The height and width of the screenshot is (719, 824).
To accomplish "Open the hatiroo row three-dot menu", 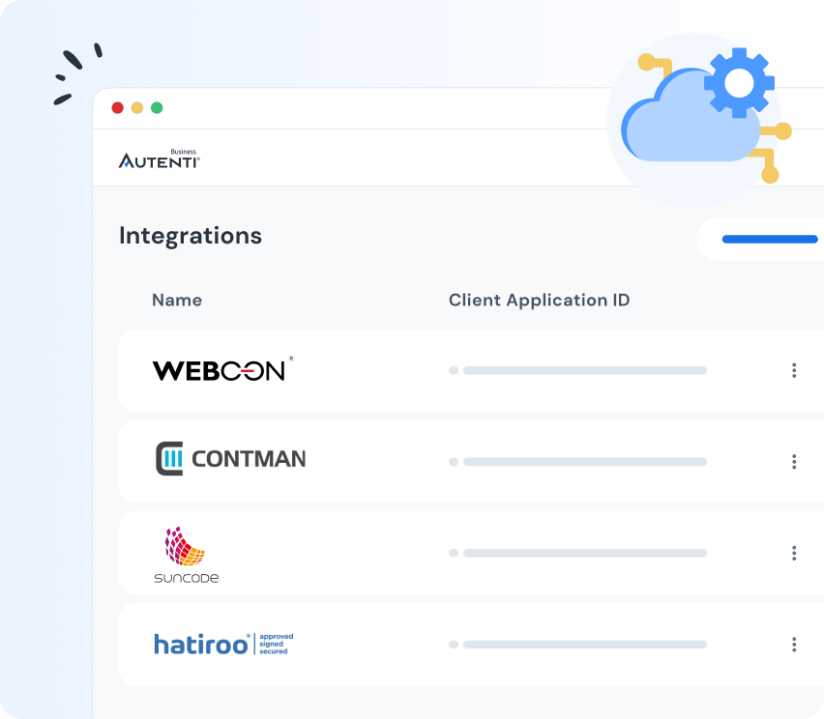I will tap(794, 645).
